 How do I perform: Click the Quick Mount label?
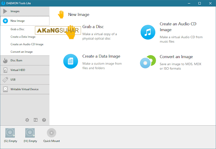(52, 141)
